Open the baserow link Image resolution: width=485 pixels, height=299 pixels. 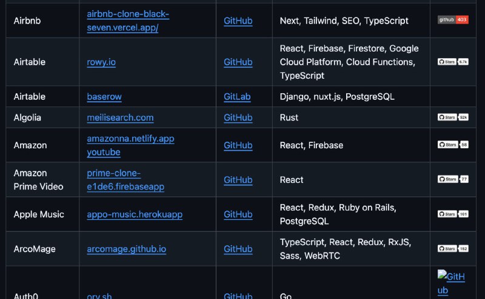point(104,97)
